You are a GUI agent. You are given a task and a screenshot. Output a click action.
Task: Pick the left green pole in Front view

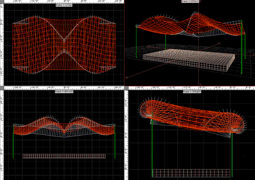(13, 142)
